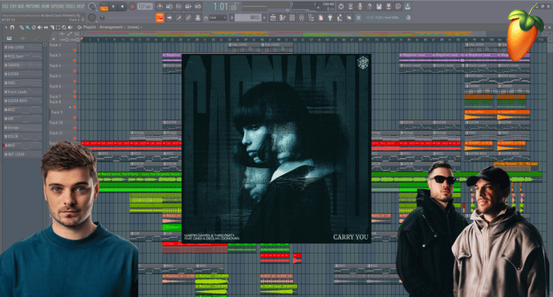Select the Delete tool in Playlist

[x=33, y=27]
